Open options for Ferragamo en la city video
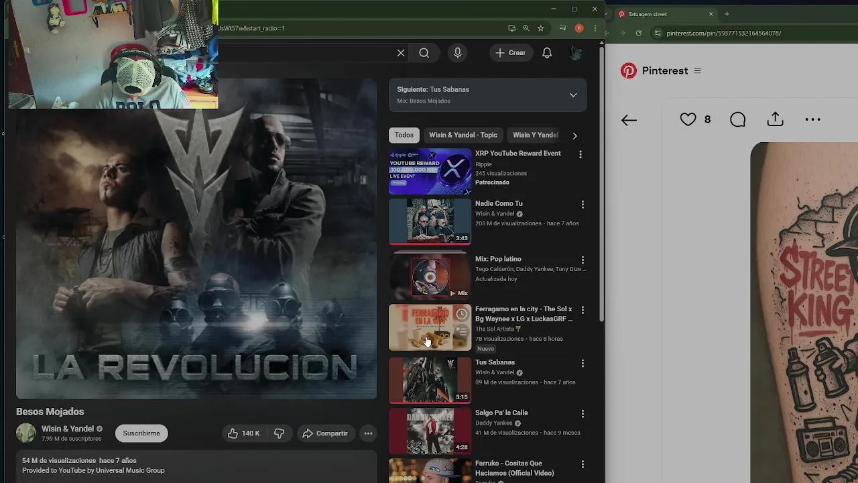Viewport: 858px width, 483px height. coord(583,310)
